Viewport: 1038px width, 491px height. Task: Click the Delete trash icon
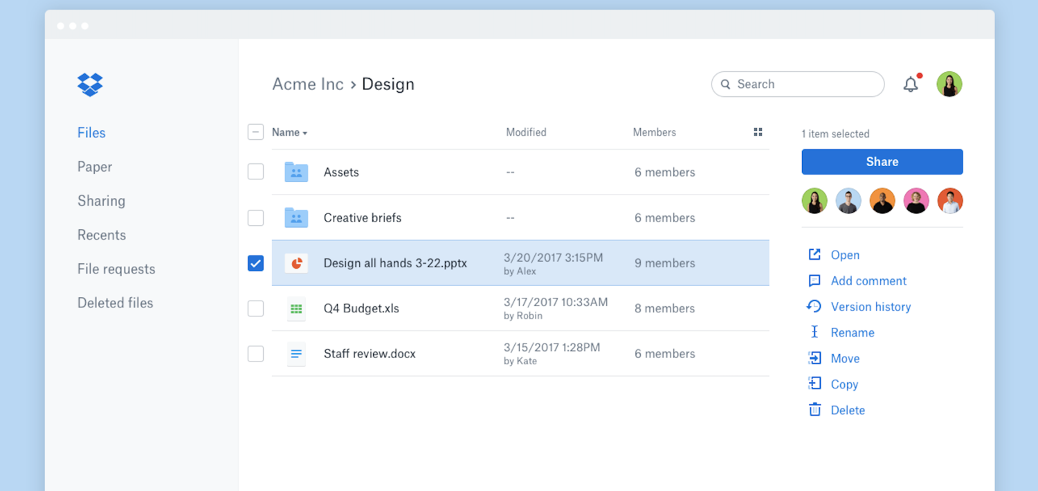tap(814, 410)
